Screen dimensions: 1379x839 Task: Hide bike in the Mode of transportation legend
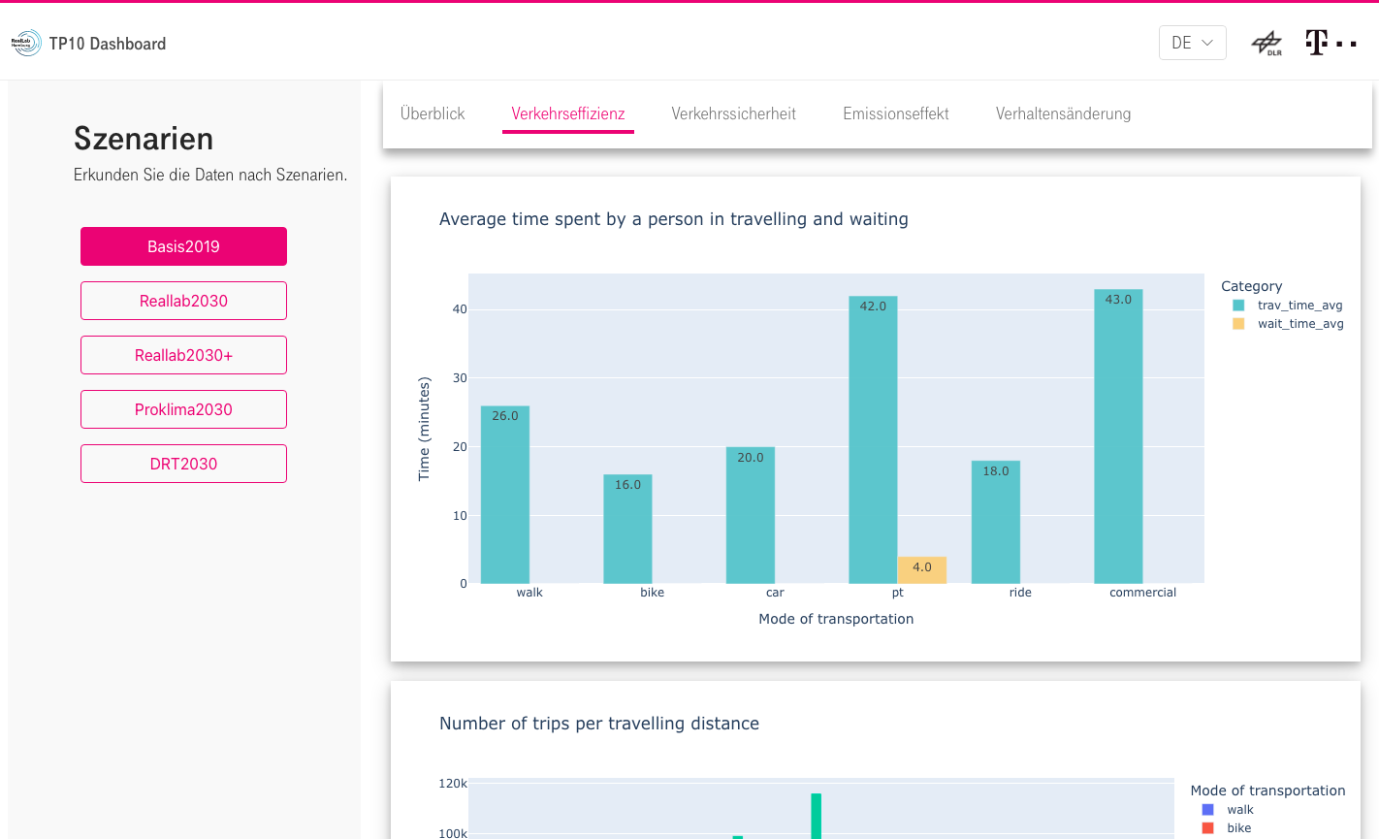point(1240,829)
